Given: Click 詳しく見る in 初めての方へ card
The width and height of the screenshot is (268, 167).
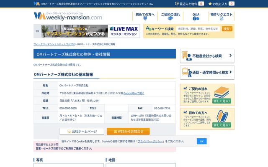Looking at the screenshot, I should (x=222, y=125).
